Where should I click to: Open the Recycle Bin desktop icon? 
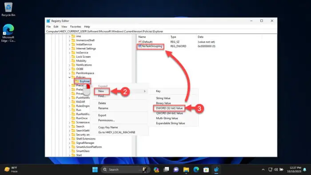click(8, 9)
